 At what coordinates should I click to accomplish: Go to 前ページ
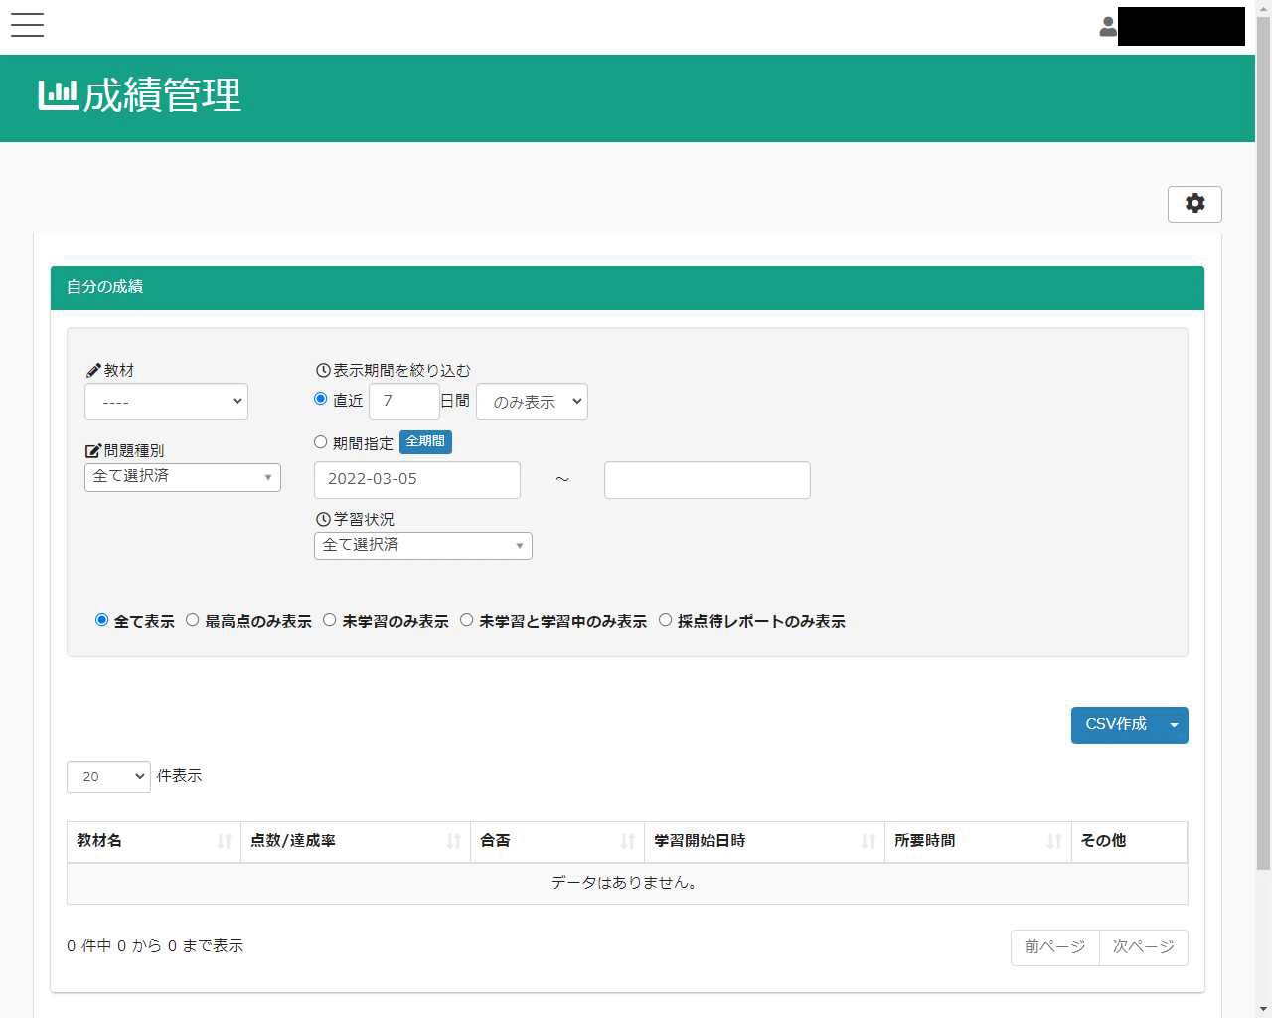(x=1055, y=947)
